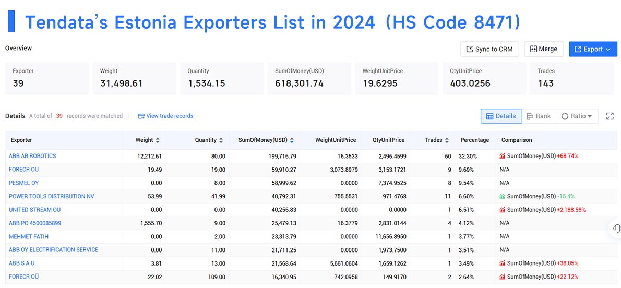The width and height of the screenshot is (621, 288).
Task: Open exporter ABB AB ROBOTICS
Action: pyautogui.click(x=32, y=156)
